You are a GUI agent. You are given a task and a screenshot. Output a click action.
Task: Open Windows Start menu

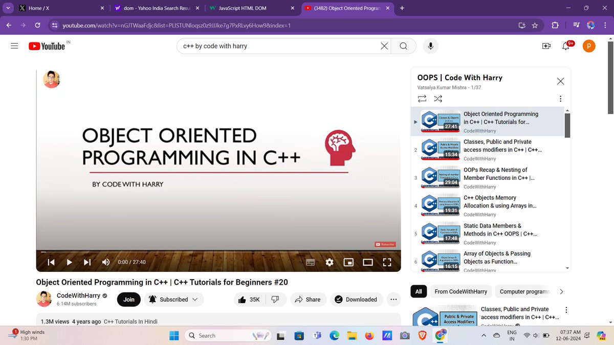(x=174, y=335)
